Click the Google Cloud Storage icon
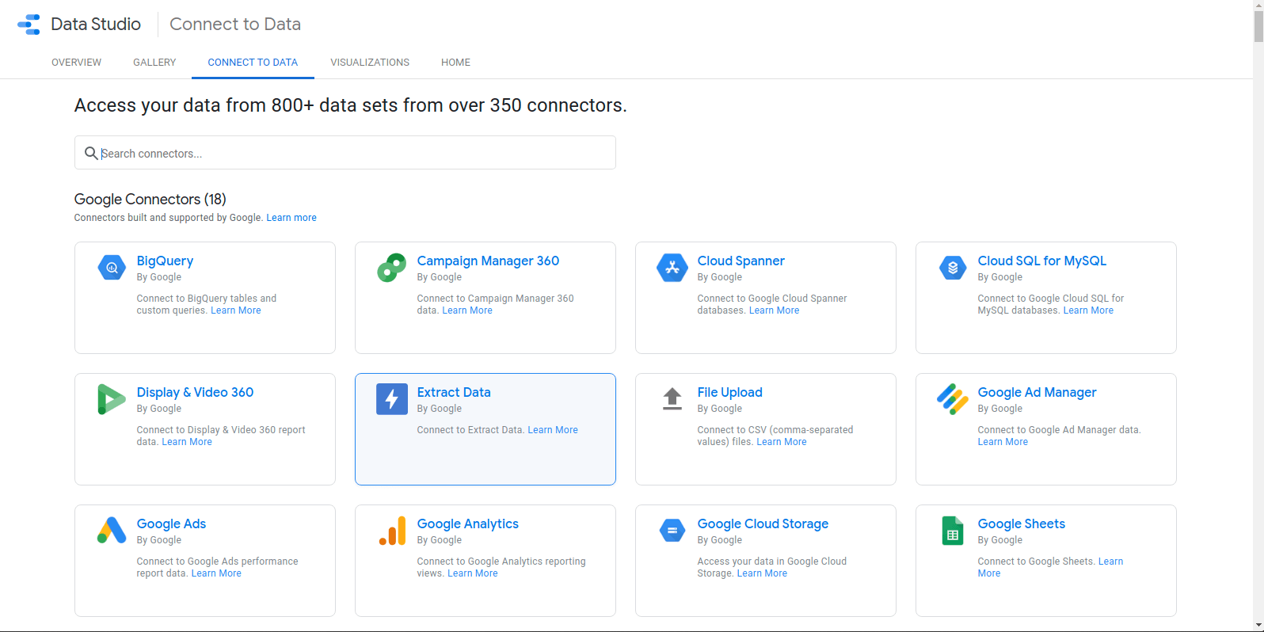This screenshot has height=632, width=1264. tap(672, 531)
